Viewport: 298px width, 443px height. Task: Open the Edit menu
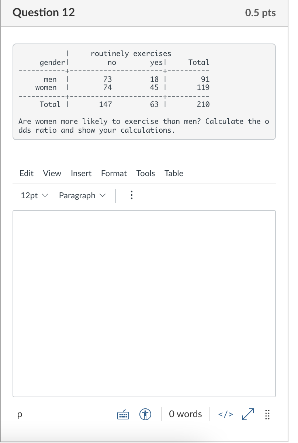(x=26, y=173)
